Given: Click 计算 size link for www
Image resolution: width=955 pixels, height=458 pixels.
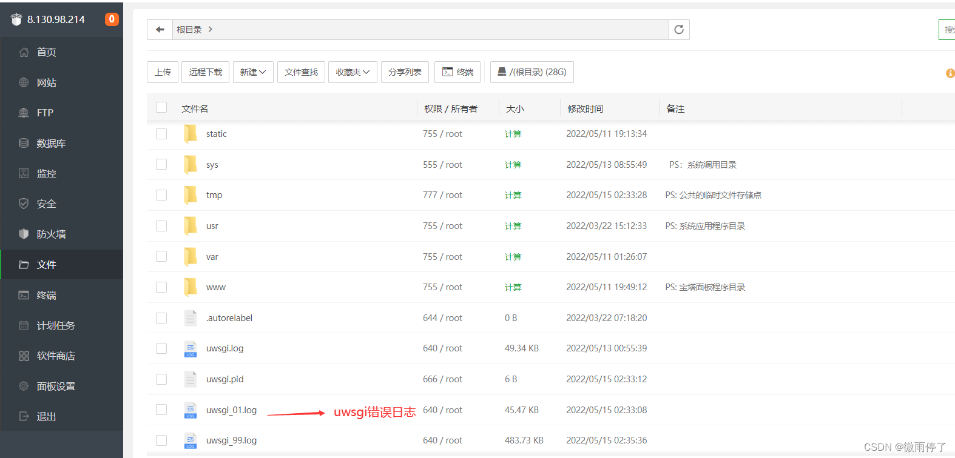Looking at the screenshot, I should [513, 287].
